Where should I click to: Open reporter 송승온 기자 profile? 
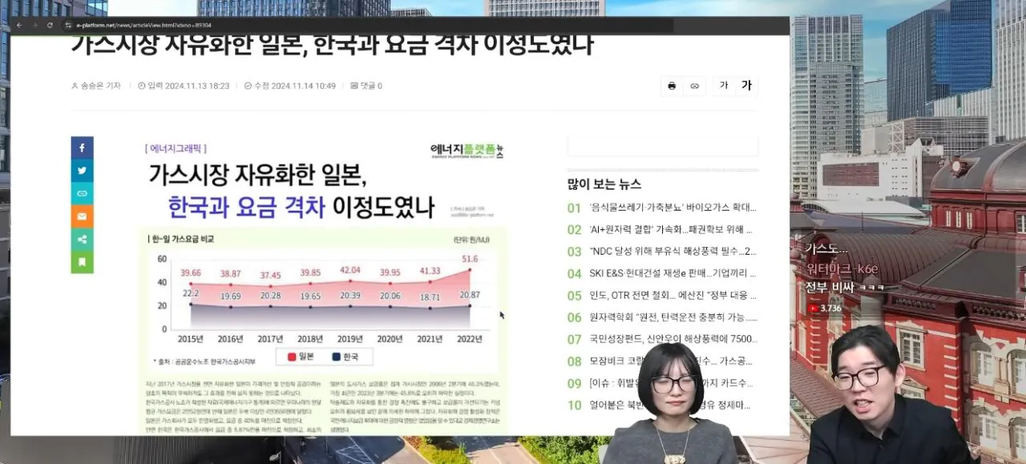point(96,86)
